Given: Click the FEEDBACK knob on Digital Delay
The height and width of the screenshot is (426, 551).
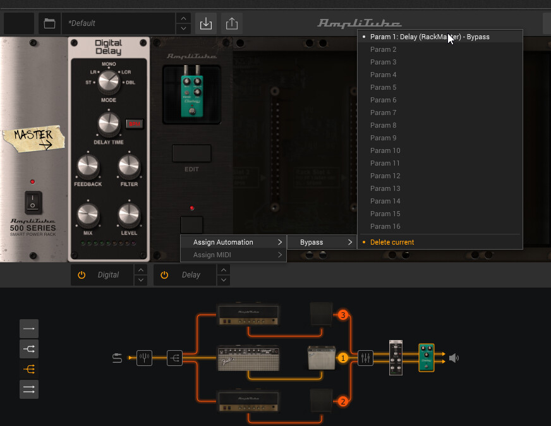Looking at the screenshot, I should coord(88,166).
